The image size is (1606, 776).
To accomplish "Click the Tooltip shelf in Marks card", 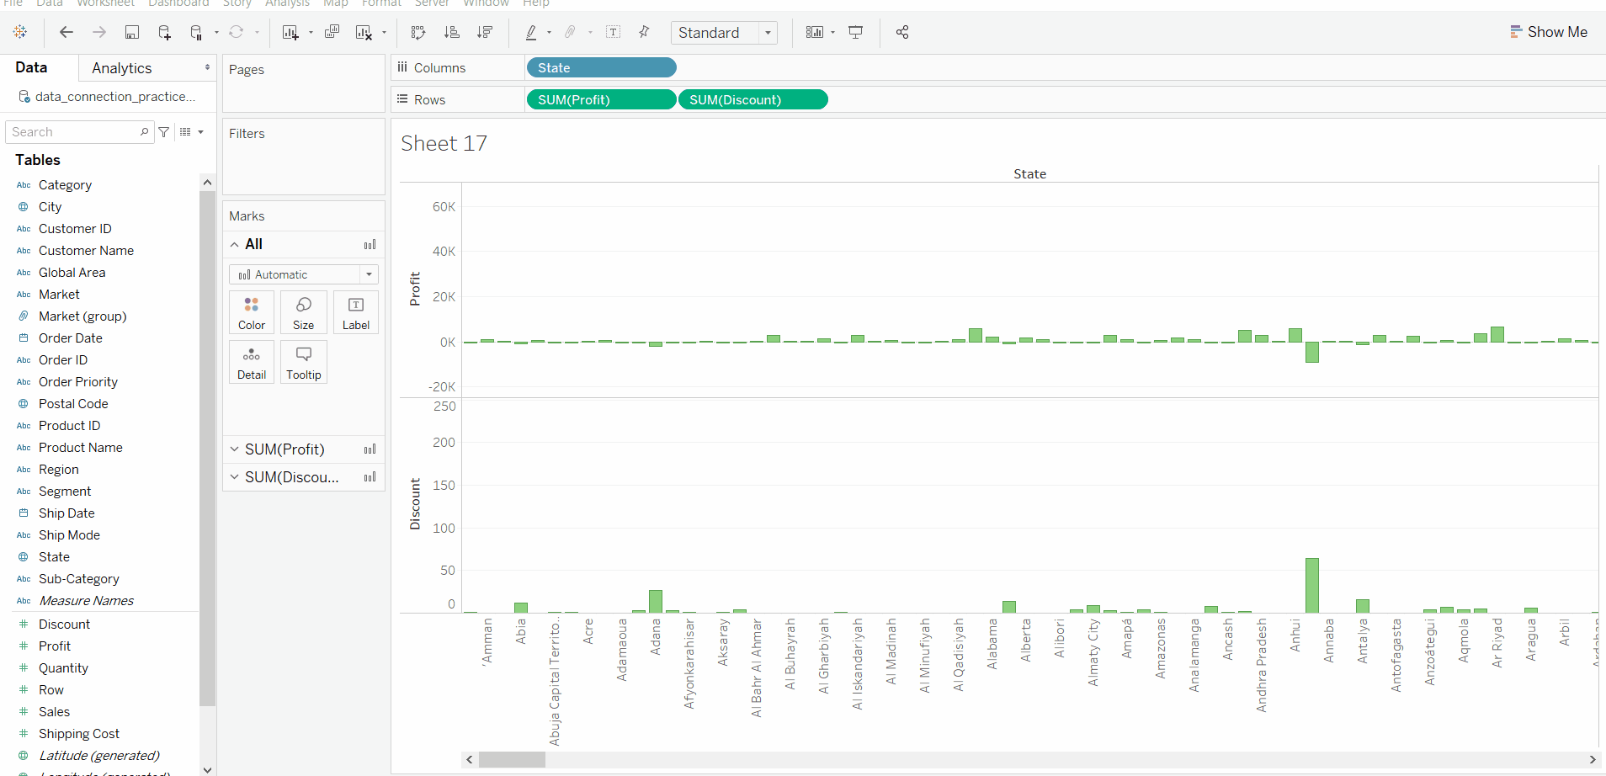I will coord(303,362).
